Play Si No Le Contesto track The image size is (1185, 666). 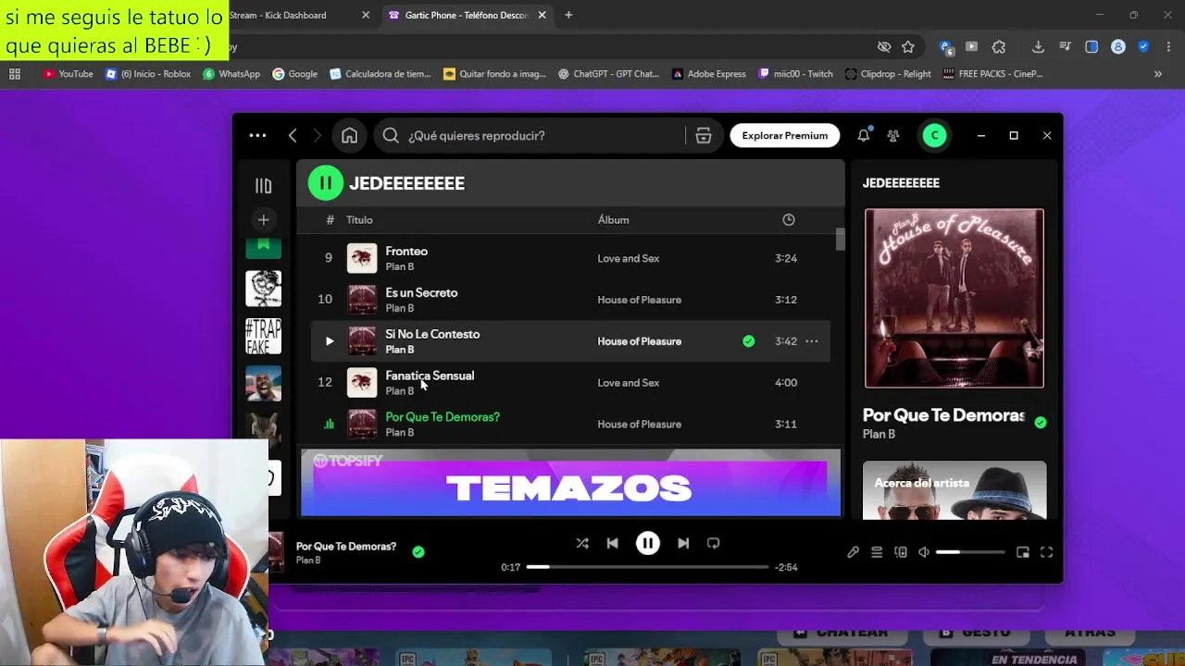pos(329,341)
